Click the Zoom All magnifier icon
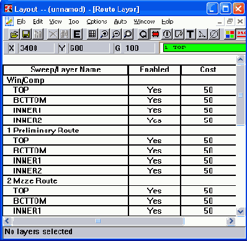 pos(128,34)
